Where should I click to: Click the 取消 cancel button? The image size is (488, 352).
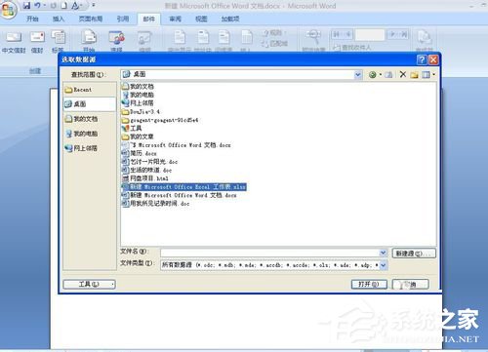pyautogui.click(x=411, y=285)
